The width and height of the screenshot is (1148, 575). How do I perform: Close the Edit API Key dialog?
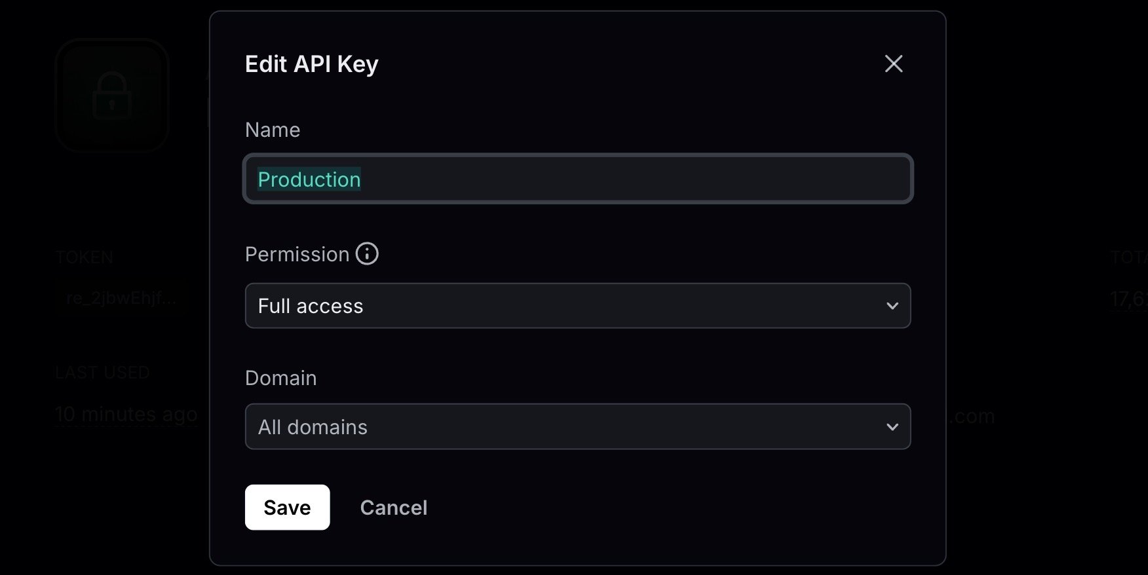click(894, 64)
